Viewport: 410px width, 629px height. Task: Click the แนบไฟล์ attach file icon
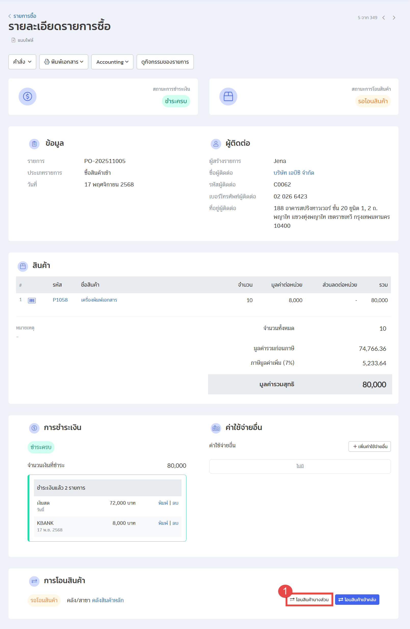coord(14,40)
